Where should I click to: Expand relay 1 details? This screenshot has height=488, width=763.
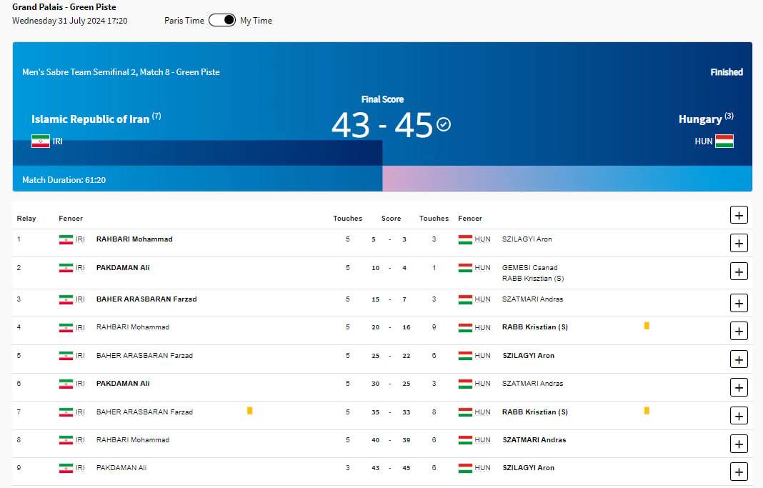pos(739,244)
